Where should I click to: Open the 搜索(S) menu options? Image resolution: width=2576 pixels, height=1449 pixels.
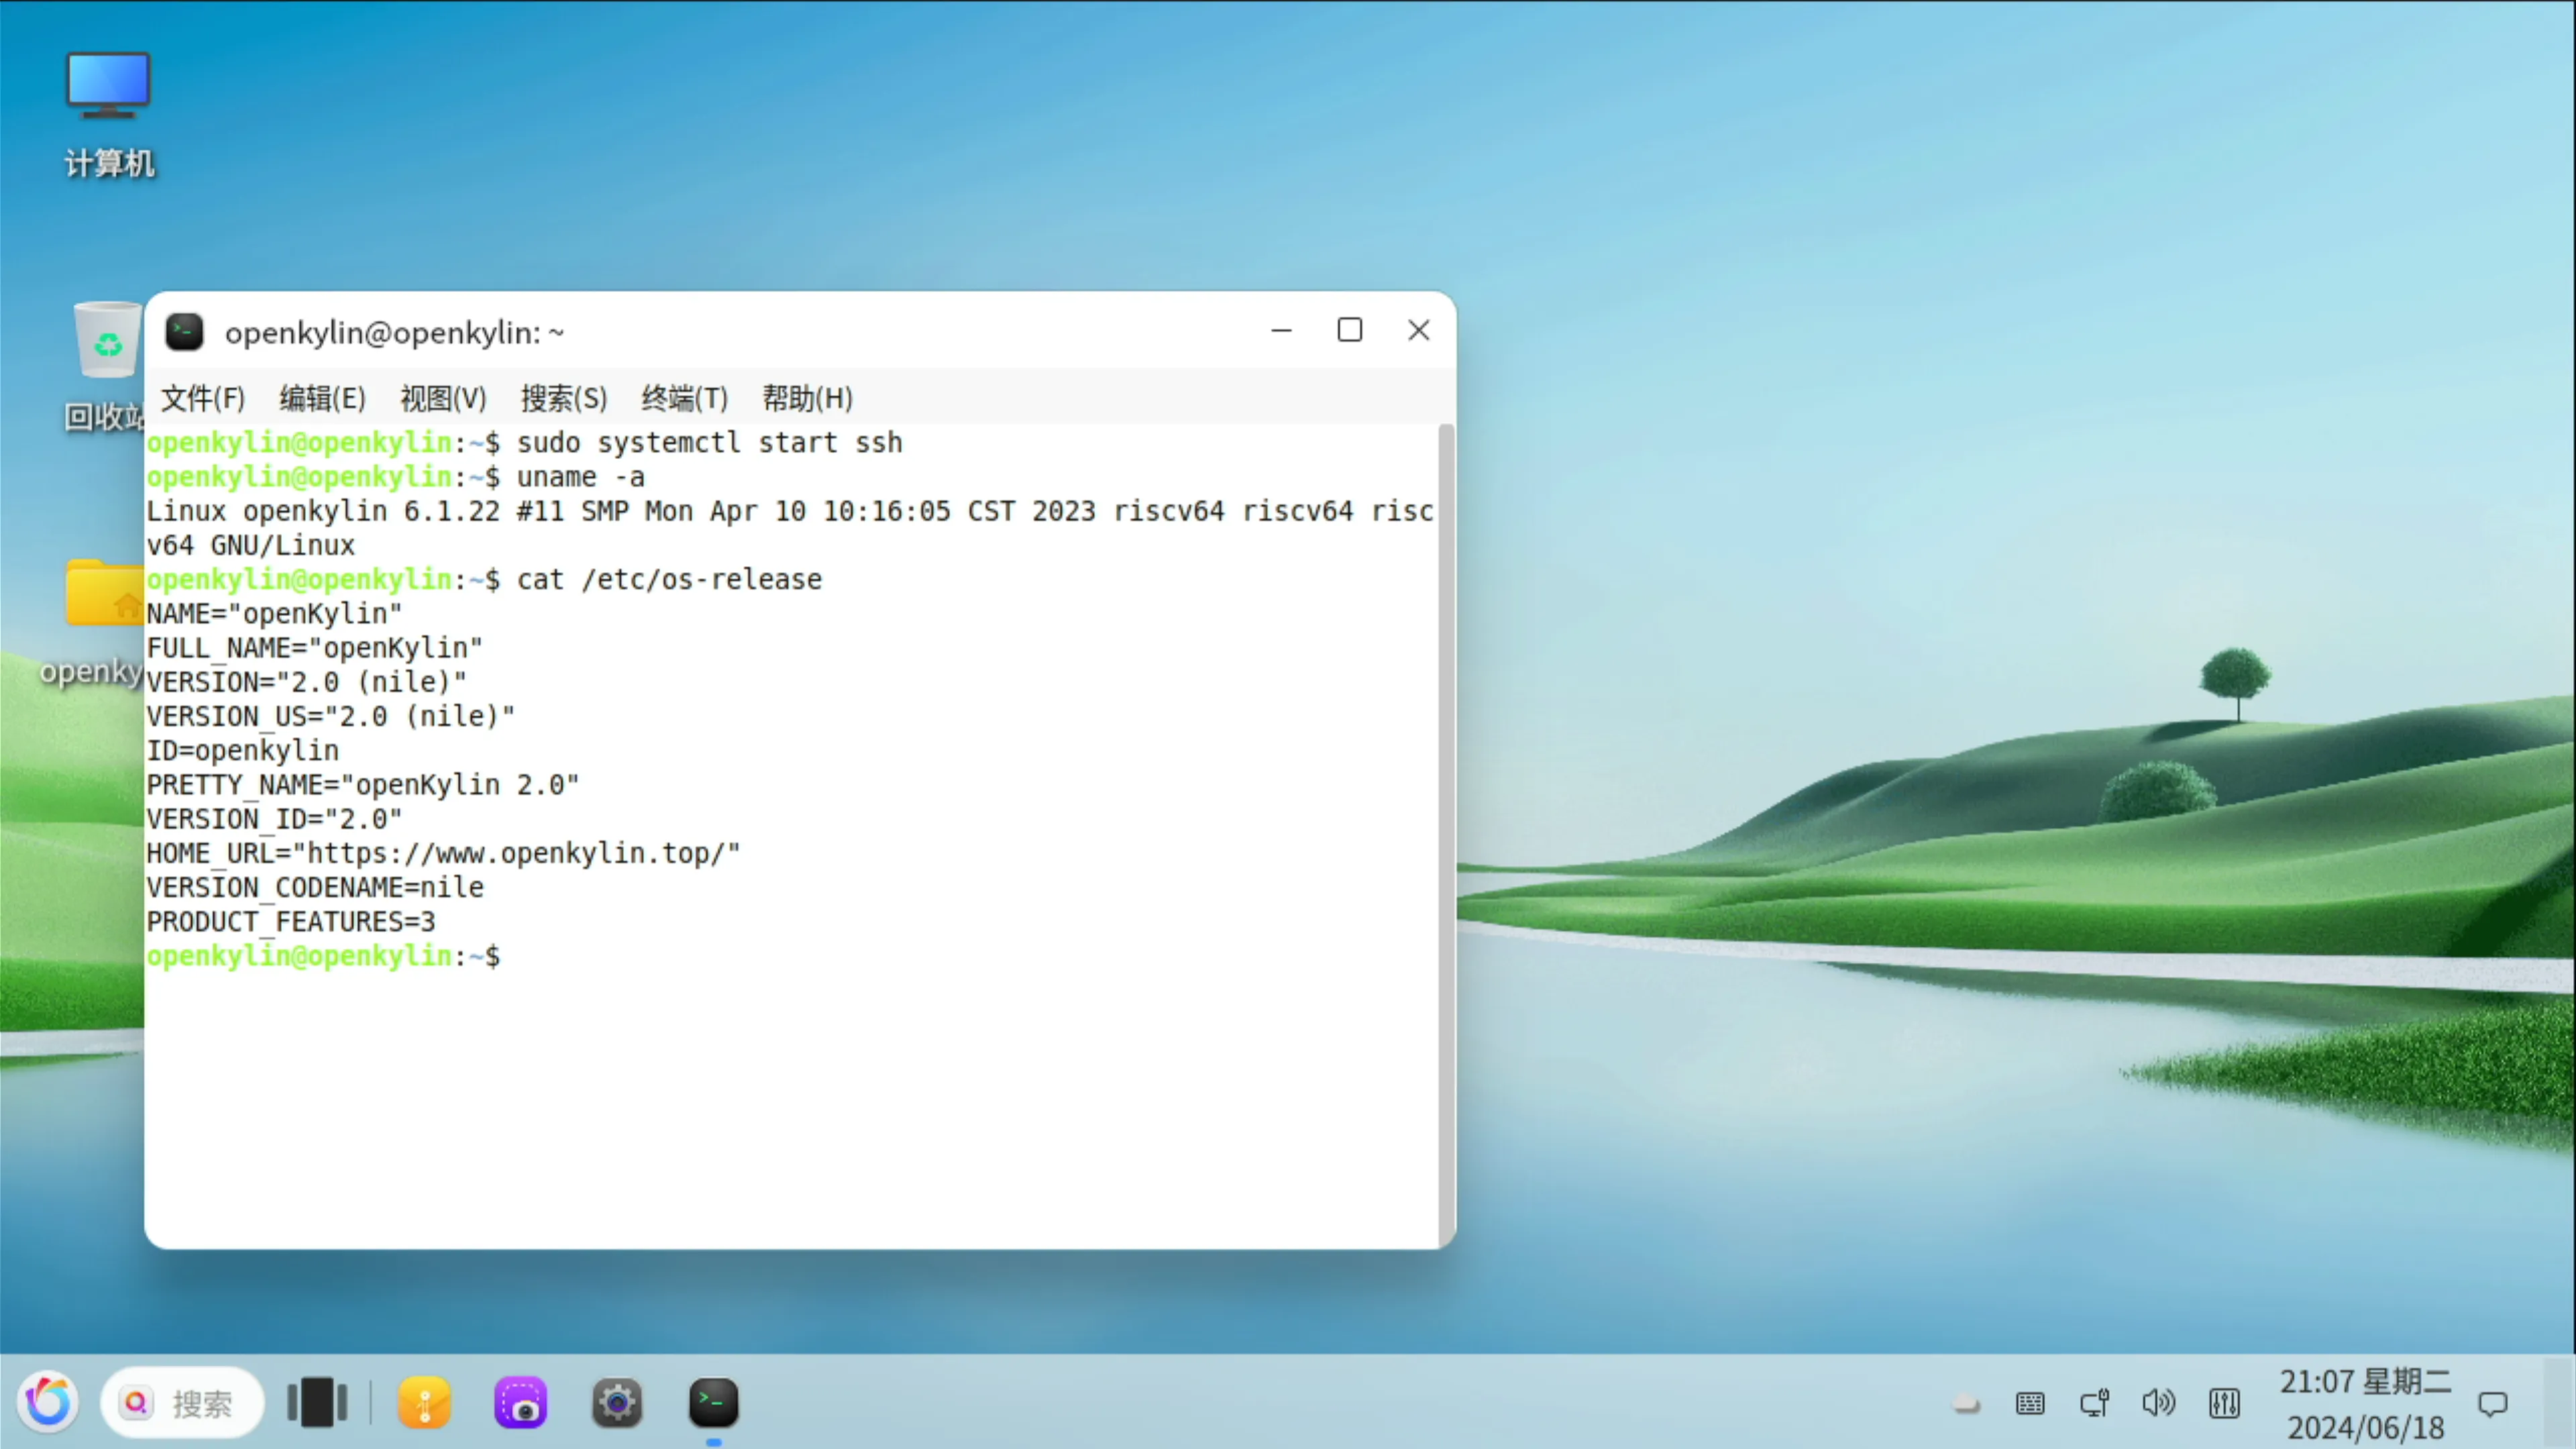click(x=563, y=397)
